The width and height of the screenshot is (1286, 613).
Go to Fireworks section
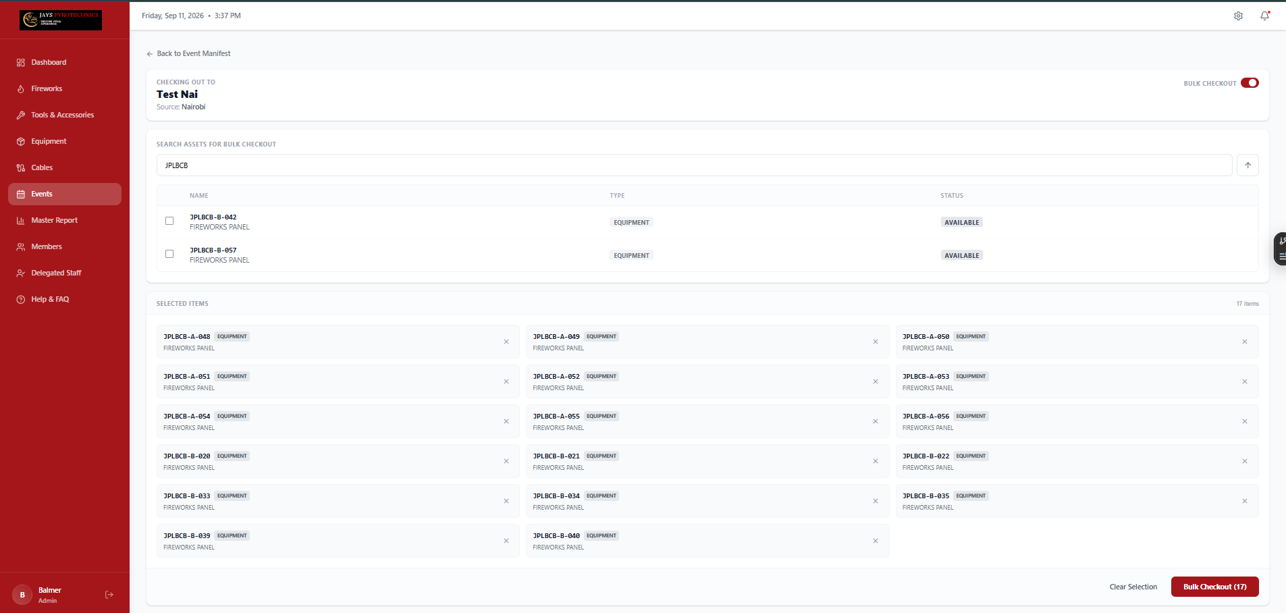pos(65,88)
